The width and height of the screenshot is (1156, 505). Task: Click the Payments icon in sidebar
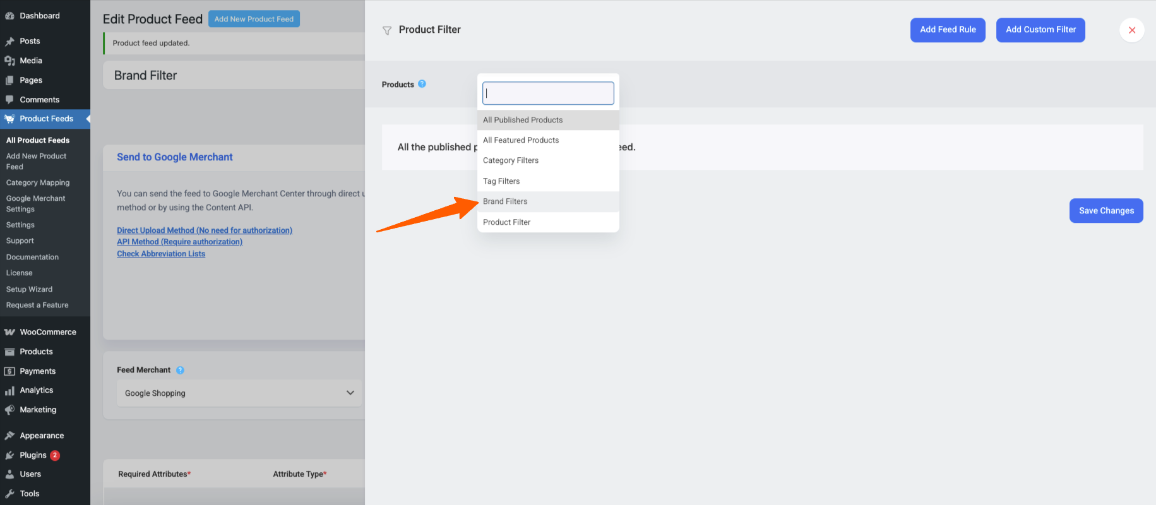pos(9,371)
